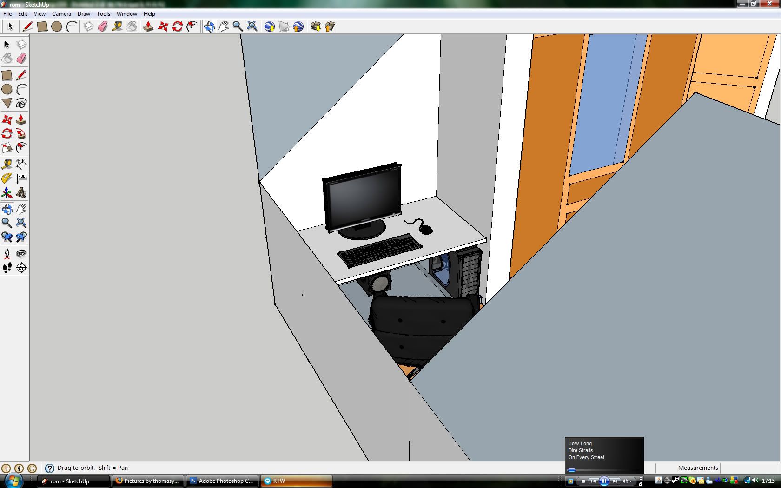Image resolution: width=781 pixels, height=488 pixels.
Task: Activate the Axes tool
Action: coord(7,192)
